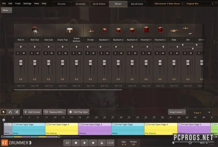
Task: Toggle the loop playback button
Action: coord(67,143)
